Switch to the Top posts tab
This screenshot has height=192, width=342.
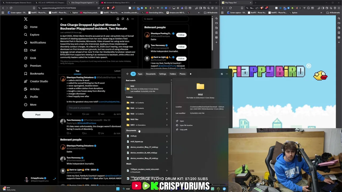pyautogui.click(x=77, y=71)
